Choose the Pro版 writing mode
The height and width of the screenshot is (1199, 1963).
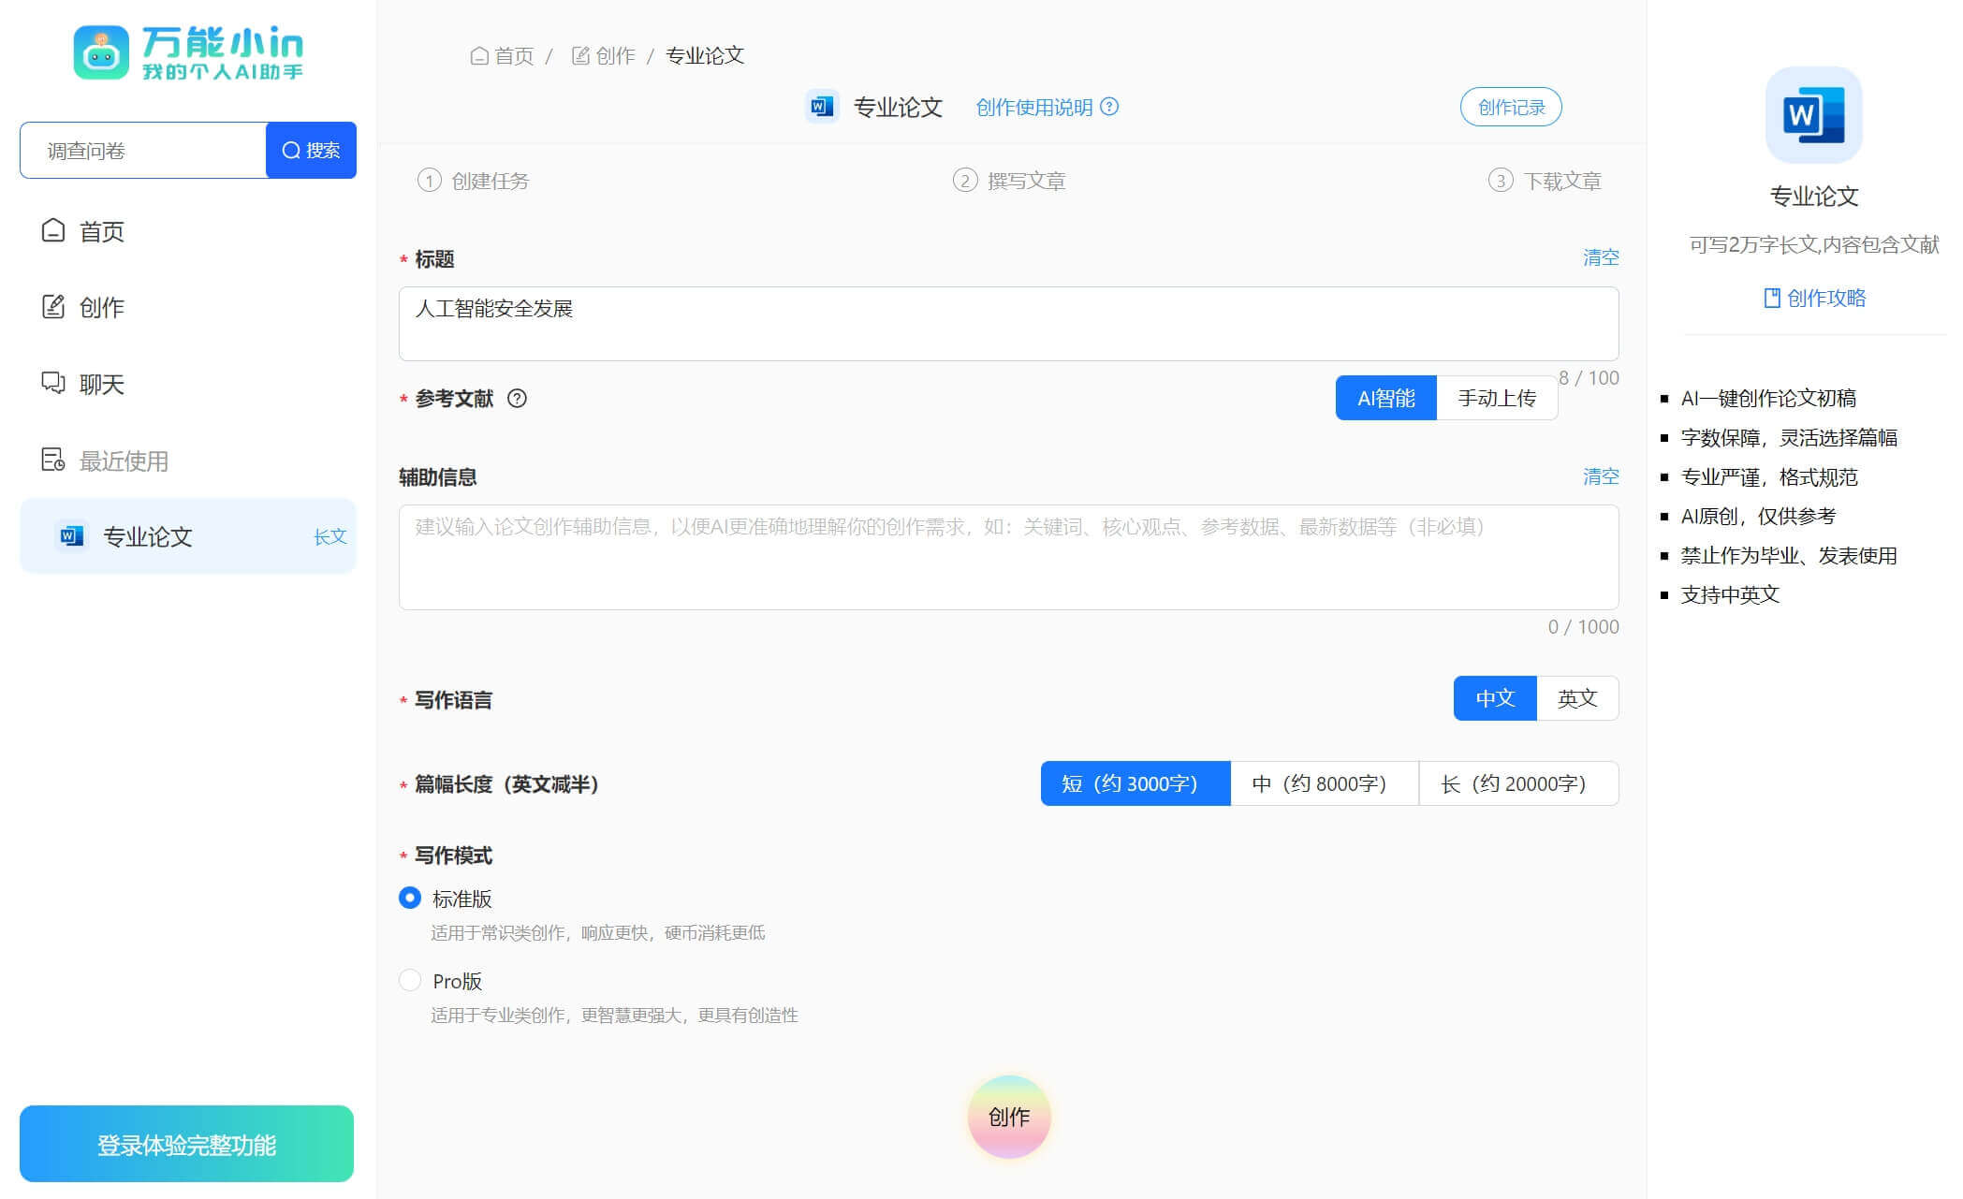[x=409, y=980]
